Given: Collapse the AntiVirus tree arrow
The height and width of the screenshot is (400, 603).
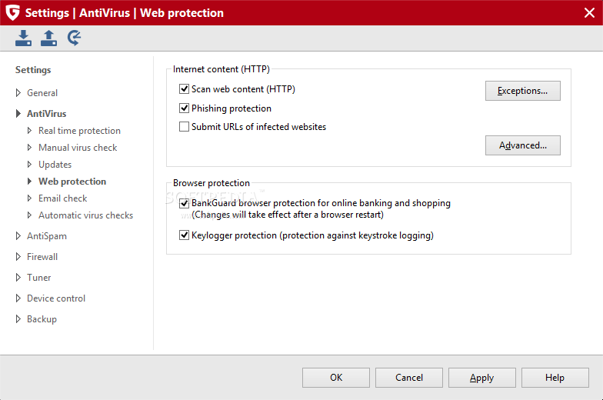Looking at the screenshot, I should 18,114.
